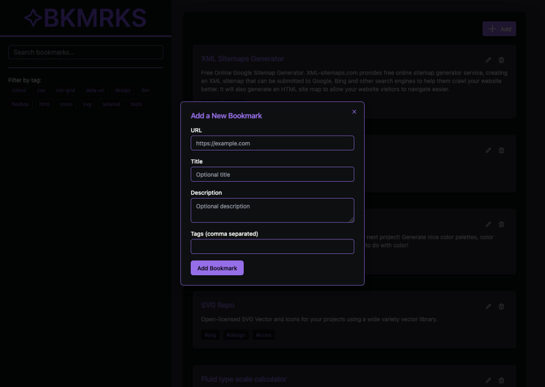545x387 pixels.
Task: Filter by the svg sidebar tag
Action: [x=87, y=104]
